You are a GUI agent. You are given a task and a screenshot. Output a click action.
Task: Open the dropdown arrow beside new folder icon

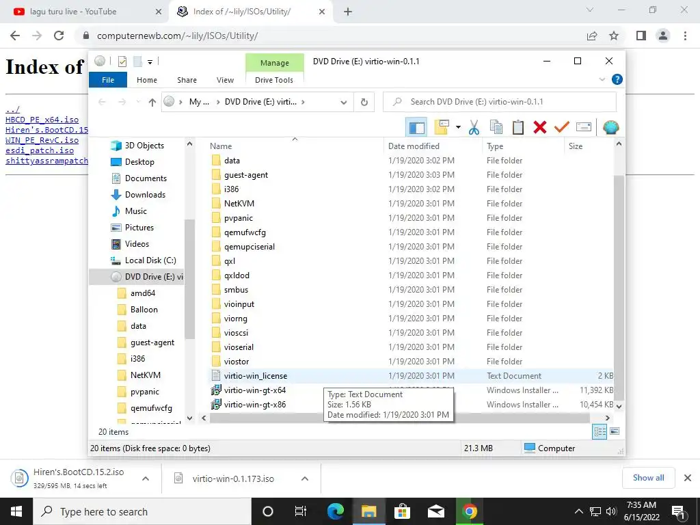pos(458,128)
